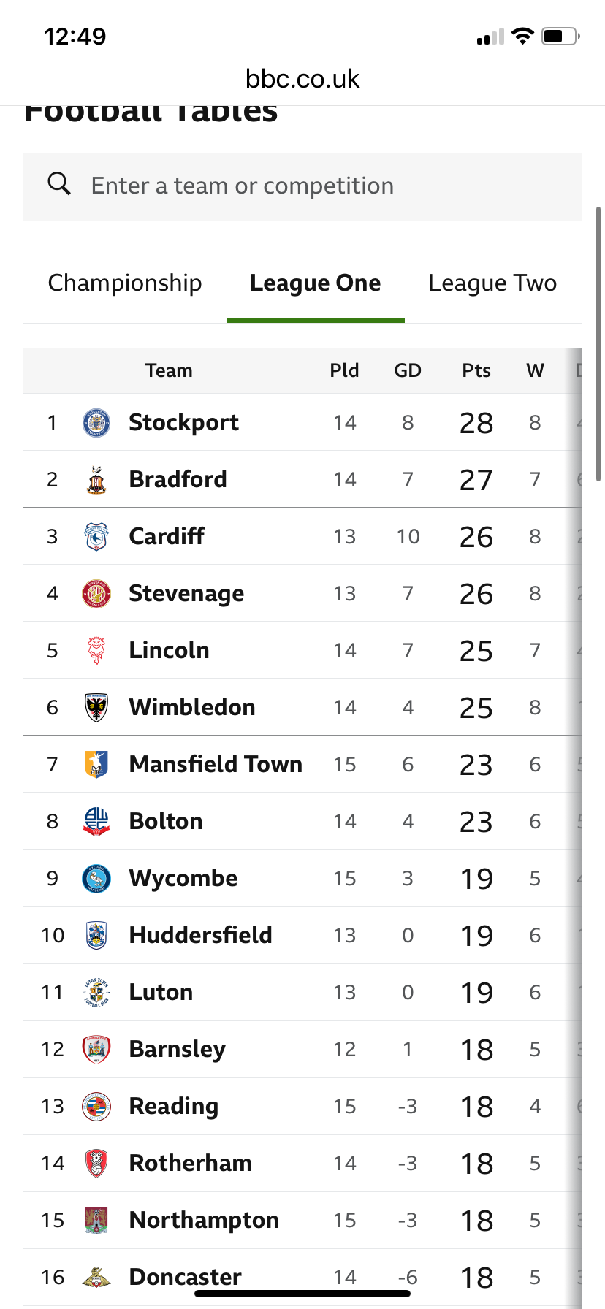Viewport: 605px width, 1309px height.
Task: Click the Bolton club crest icon
Action: (96, 822)
